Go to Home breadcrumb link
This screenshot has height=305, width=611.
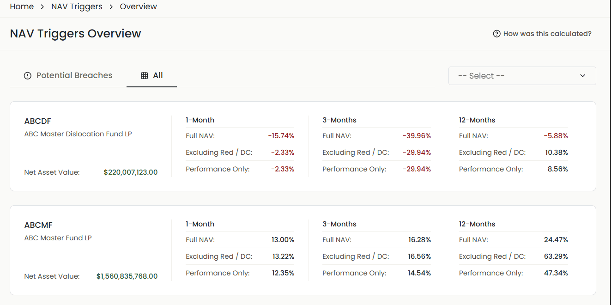[x=22, y=6]
